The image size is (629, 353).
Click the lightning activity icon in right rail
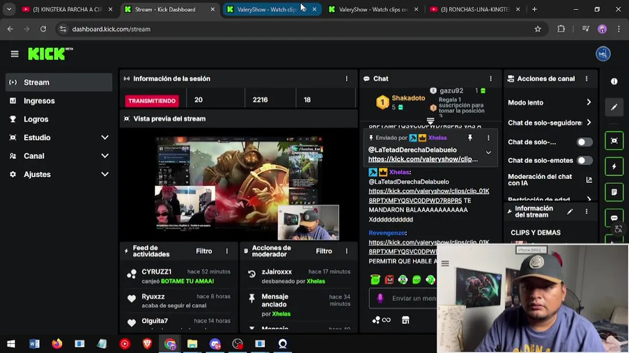pyautogui.click(x=614, y=167)
